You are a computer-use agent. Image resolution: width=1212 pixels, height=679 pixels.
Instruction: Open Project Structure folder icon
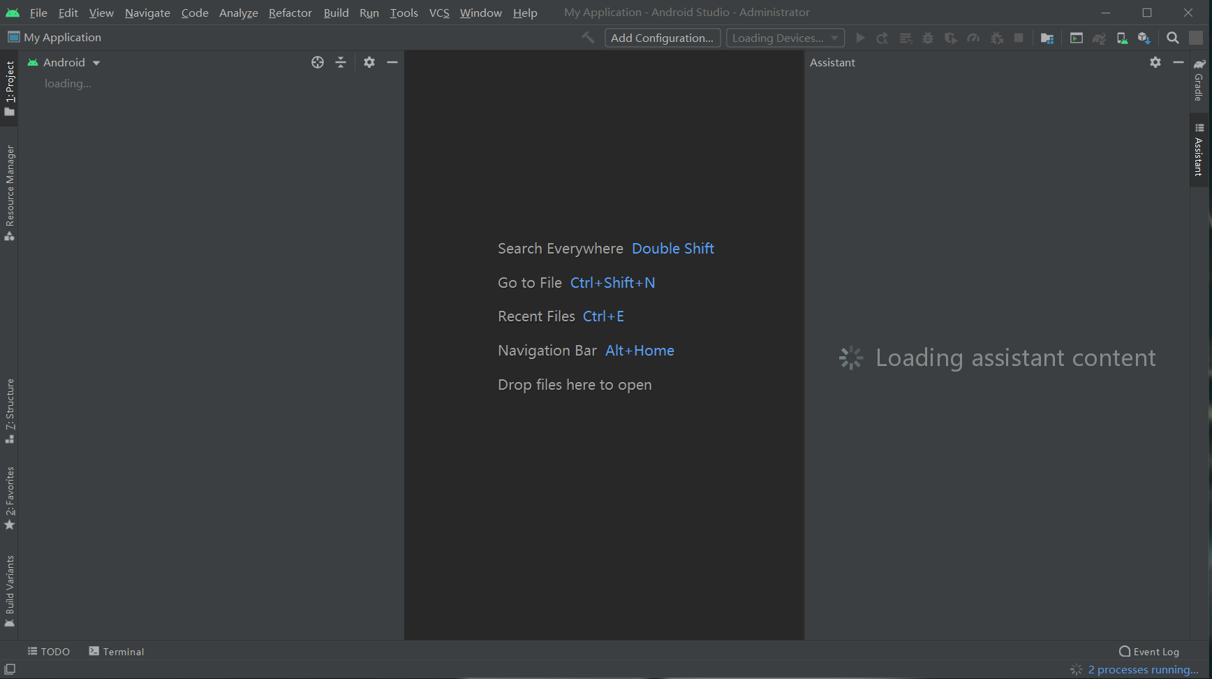pos(1047,38)
